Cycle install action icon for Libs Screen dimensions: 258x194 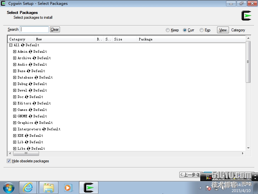coord(28,149)
